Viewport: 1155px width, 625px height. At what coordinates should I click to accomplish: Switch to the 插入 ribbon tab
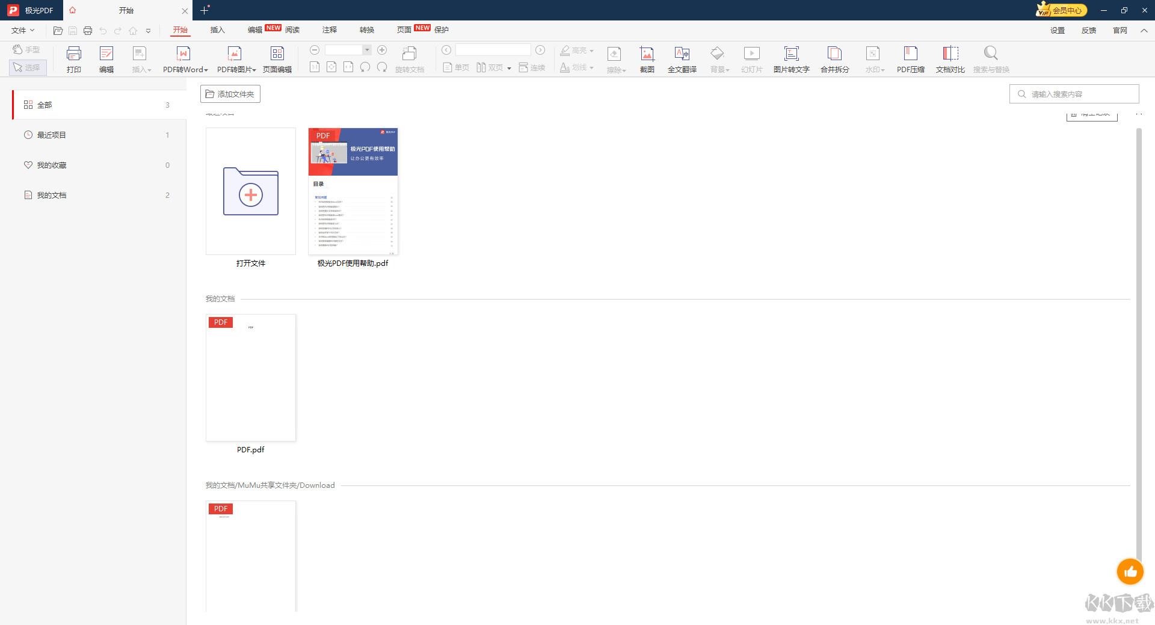click(x=218, y=30)
